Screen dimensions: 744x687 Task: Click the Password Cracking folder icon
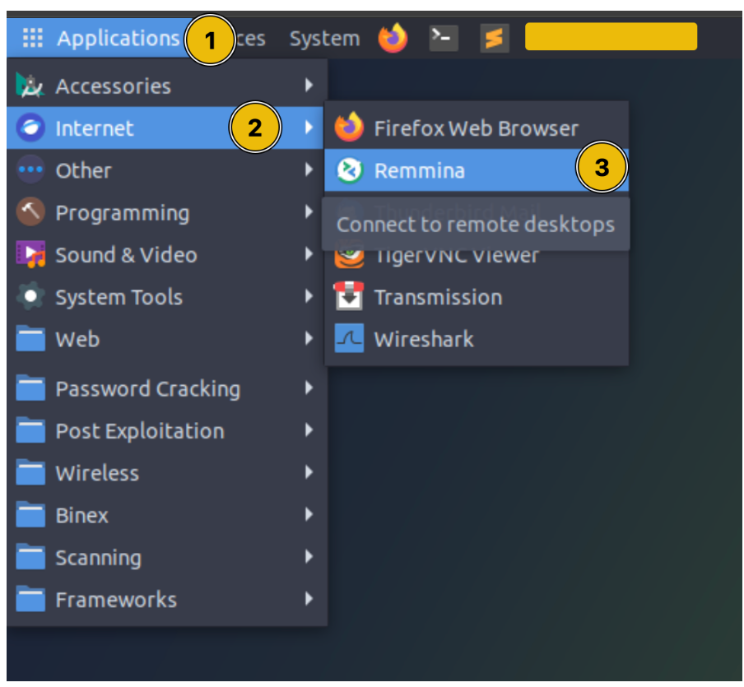coord(30,388)
